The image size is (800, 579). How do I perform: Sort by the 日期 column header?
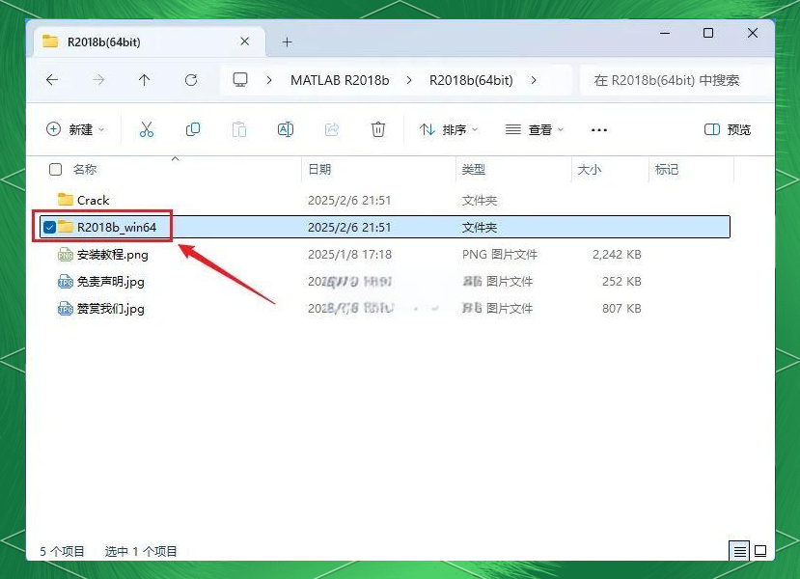click(319, 170)
